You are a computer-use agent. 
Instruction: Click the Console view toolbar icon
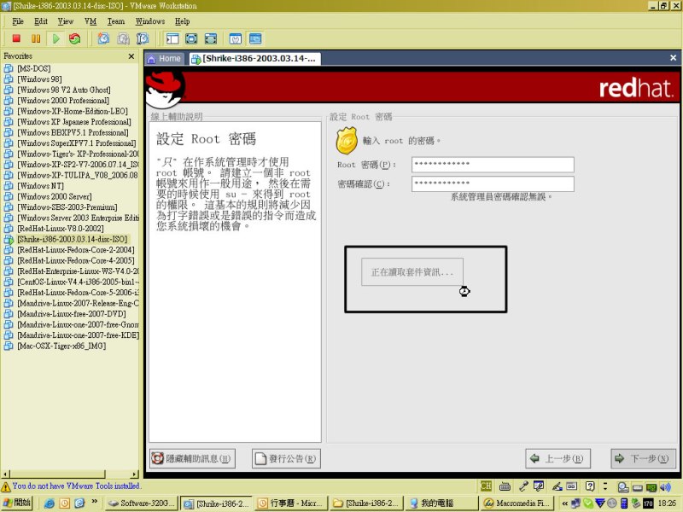[255, 38]
